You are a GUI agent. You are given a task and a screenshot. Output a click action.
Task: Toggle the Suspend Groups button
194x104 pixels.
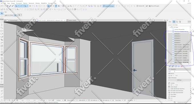point(108,6)
